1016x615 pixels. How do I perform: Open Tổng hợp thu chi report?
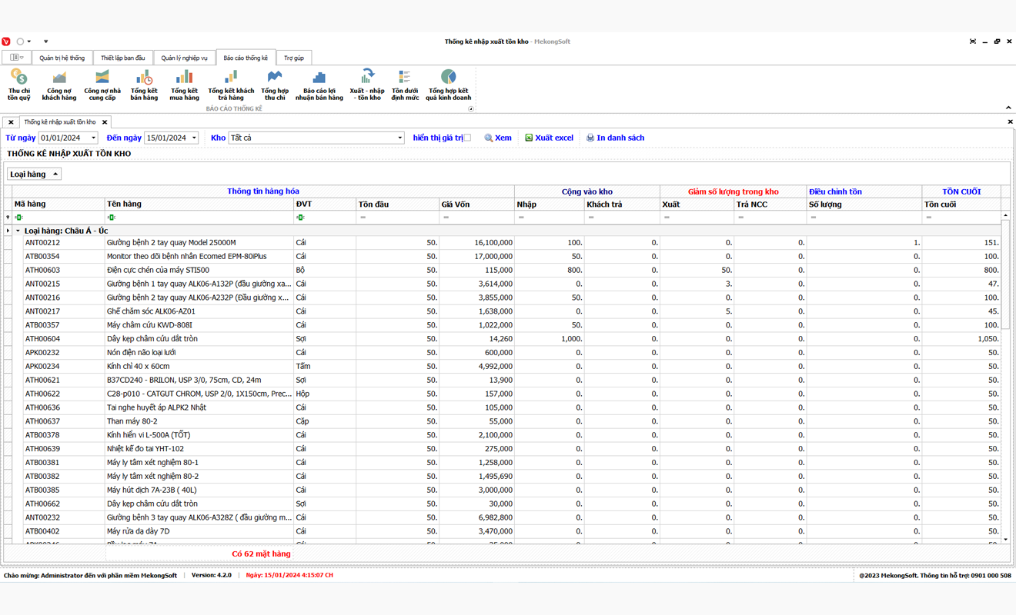click(275, 85)
